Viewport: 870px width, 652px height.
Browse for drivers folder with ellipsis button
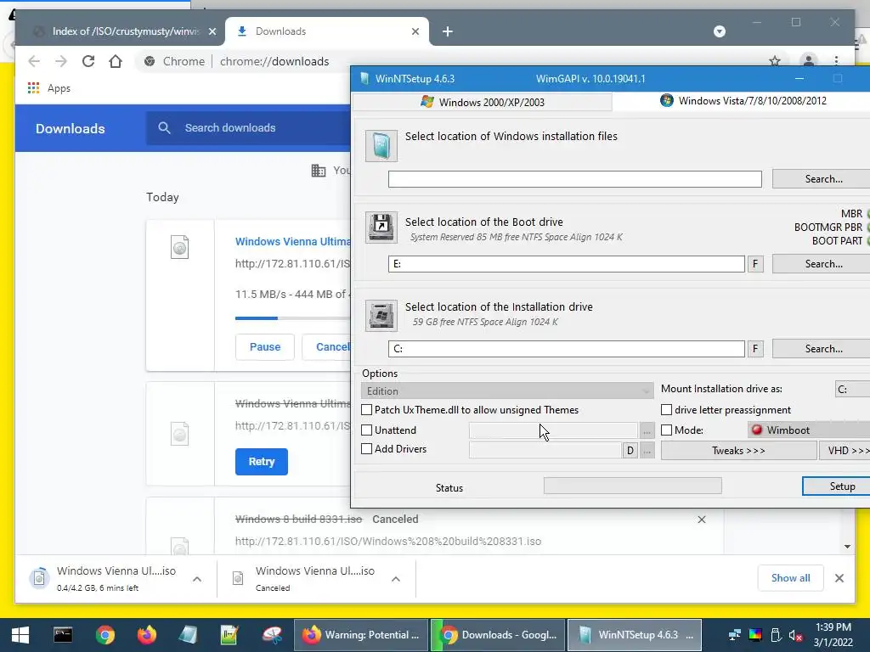pos(647,451)
